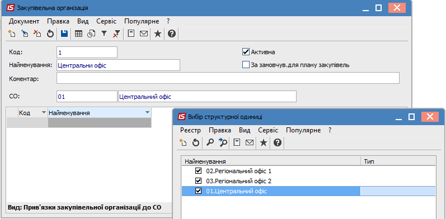Open Сервіс menu in selection window
This screenshot has width=446, height=219.
coord(268,130)
